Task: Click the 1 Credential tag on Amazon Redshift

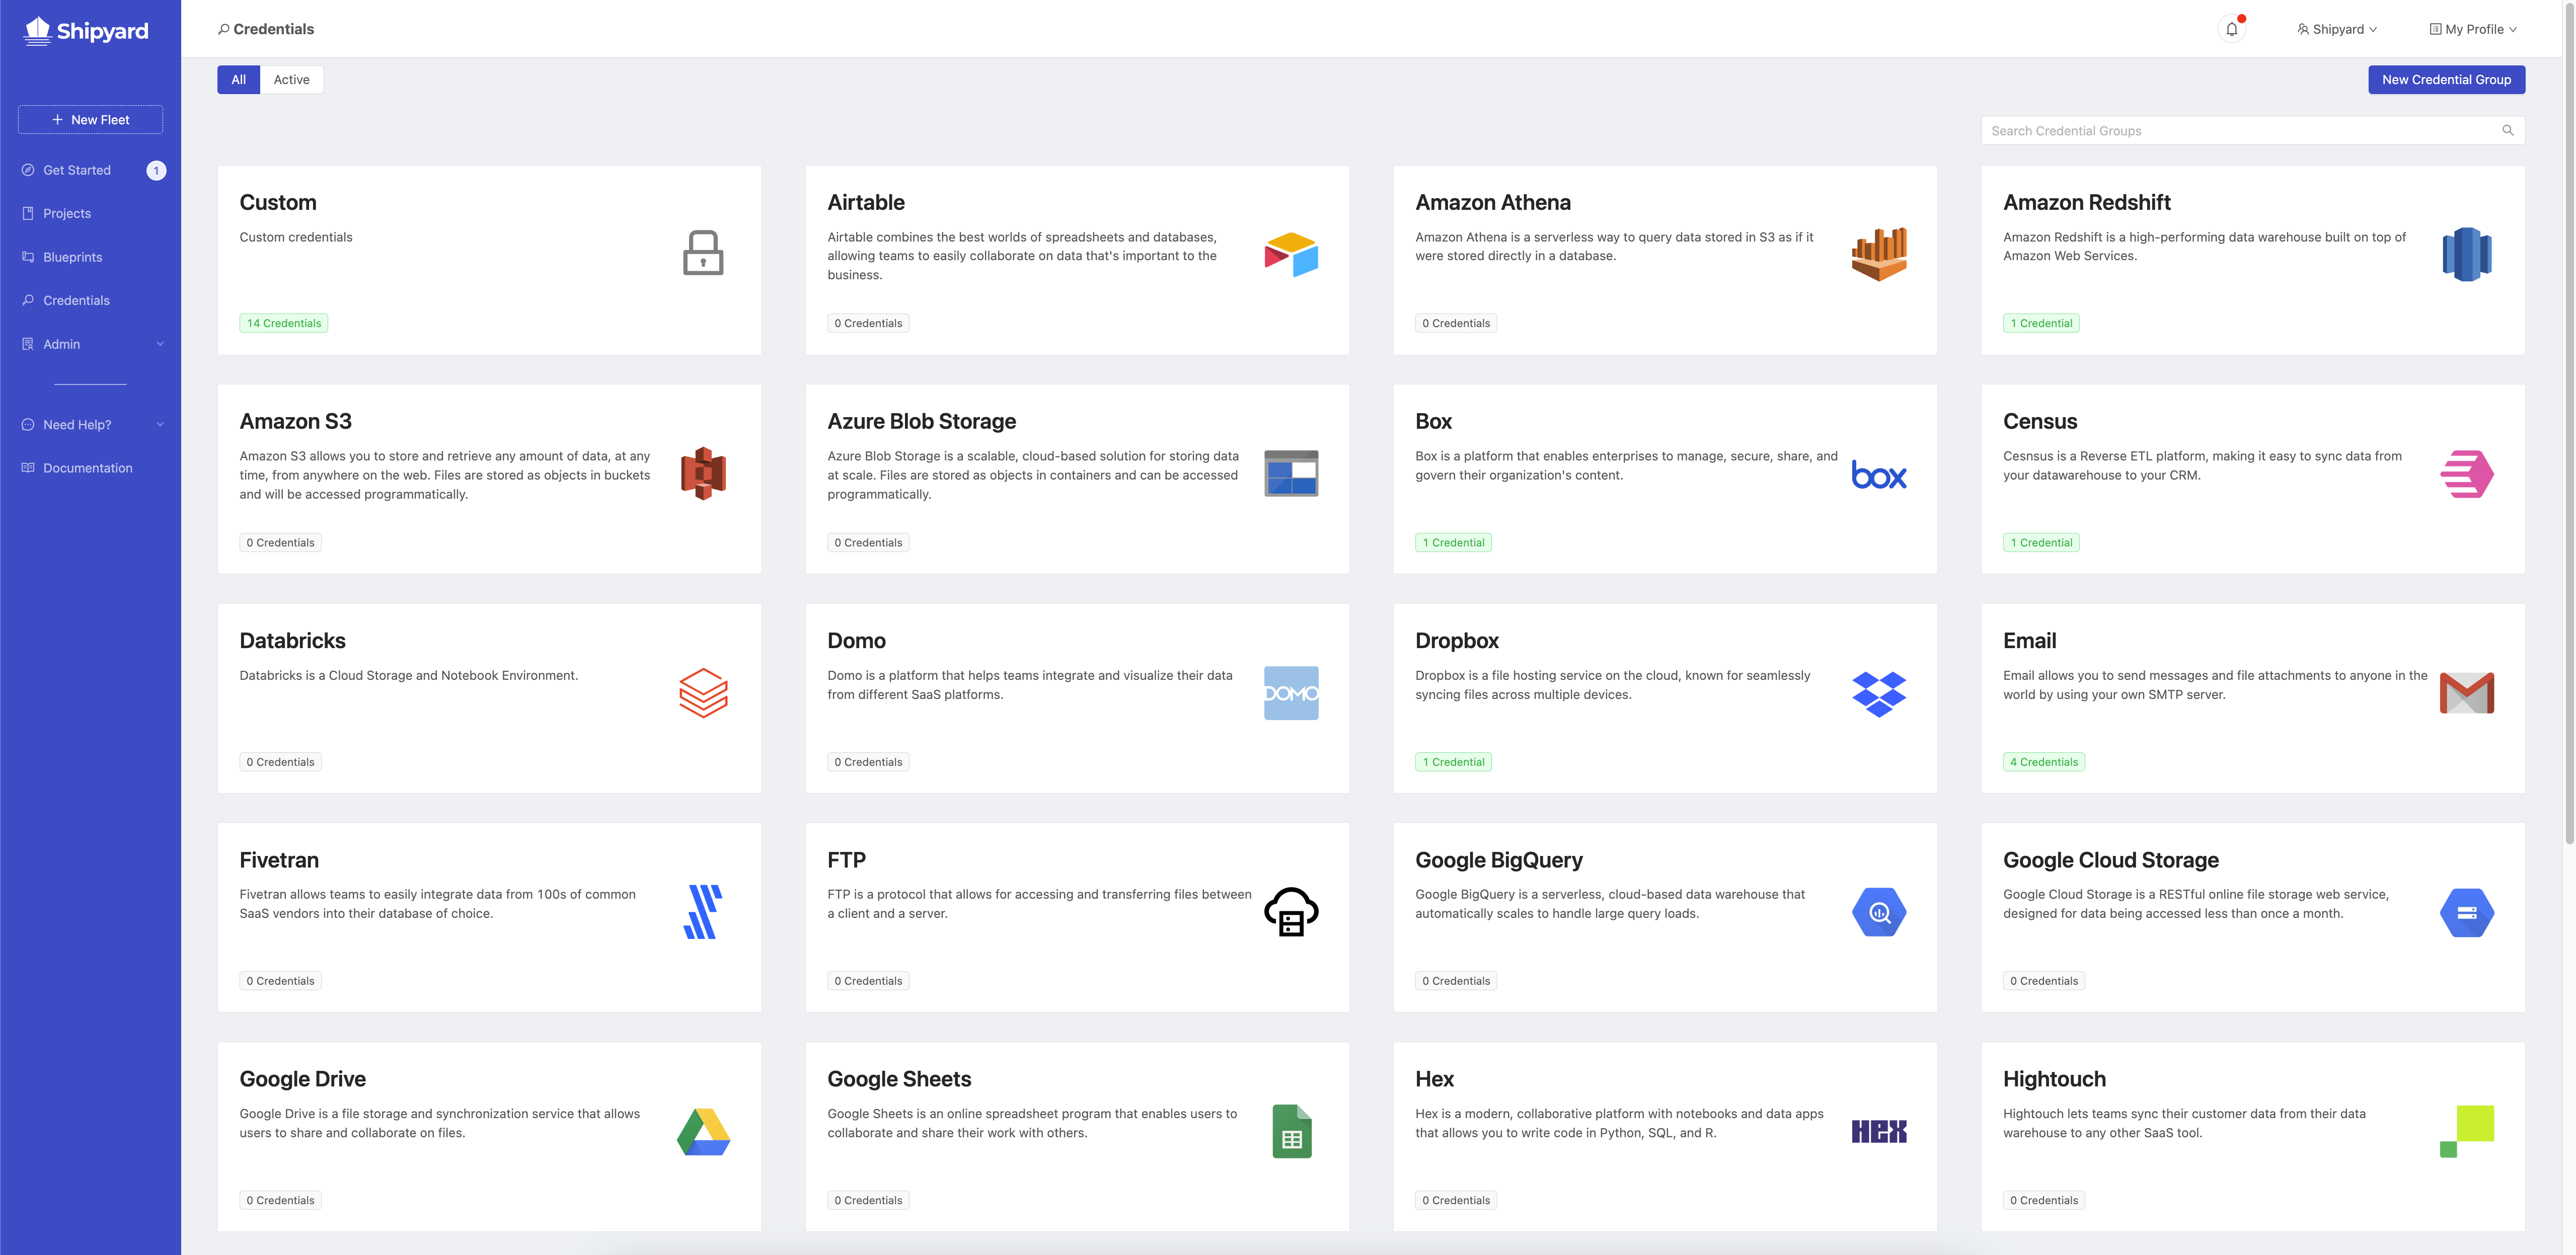Action: click(x=2041, y=323)
